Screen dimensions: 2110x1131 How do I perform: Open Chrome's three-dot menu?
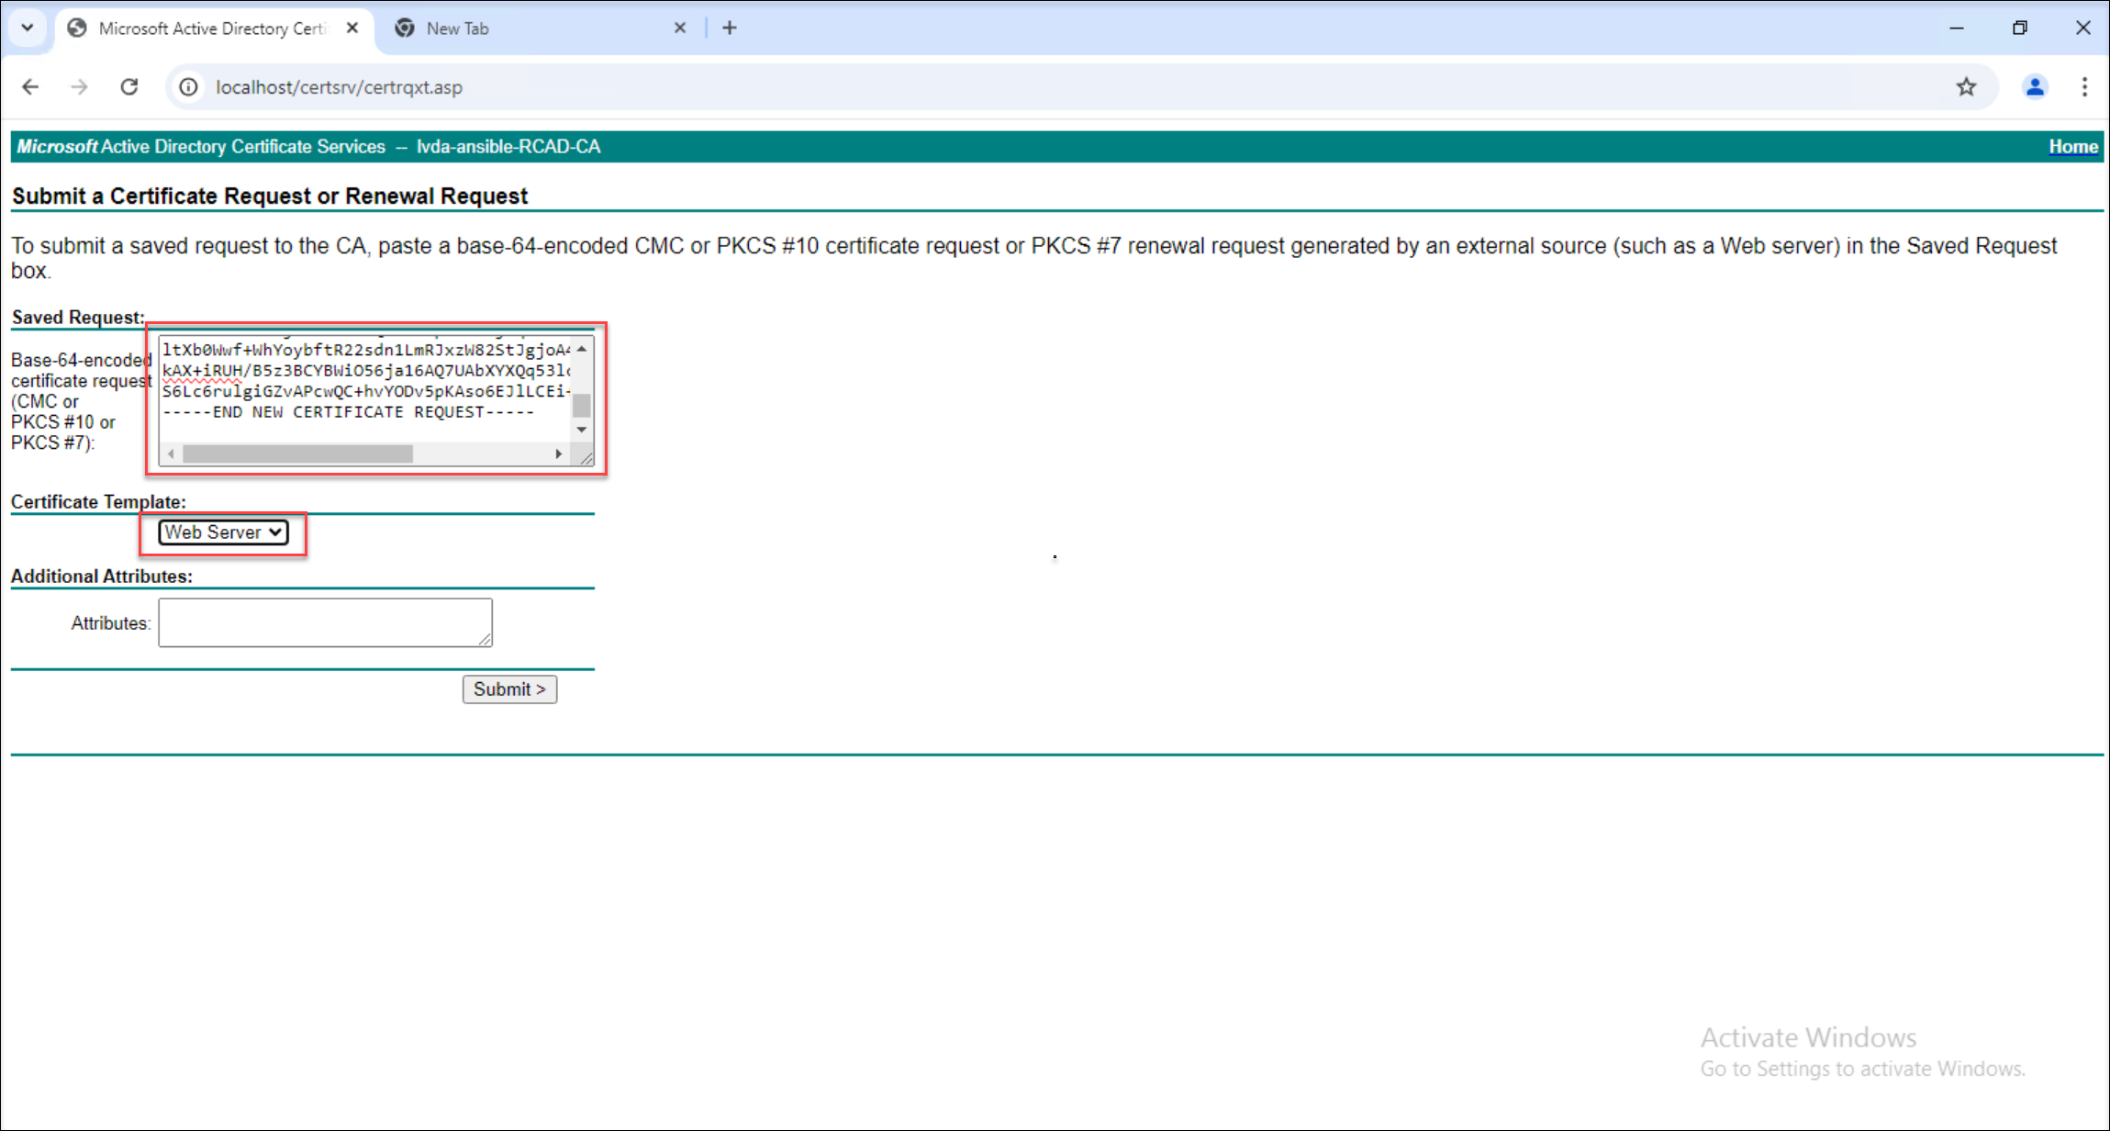[2084, 86]
